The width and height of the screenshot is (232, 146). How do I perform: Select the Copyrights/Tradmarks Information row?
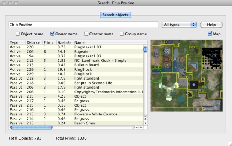tap(76, 92)
